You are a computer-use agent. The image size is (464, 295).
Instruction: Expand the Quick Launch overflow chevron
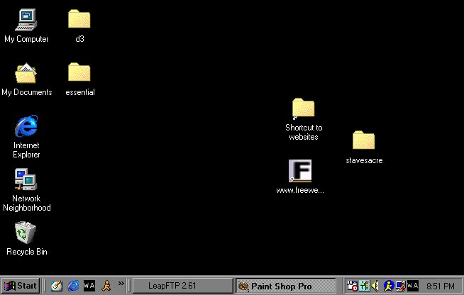[x=121, y=284]
